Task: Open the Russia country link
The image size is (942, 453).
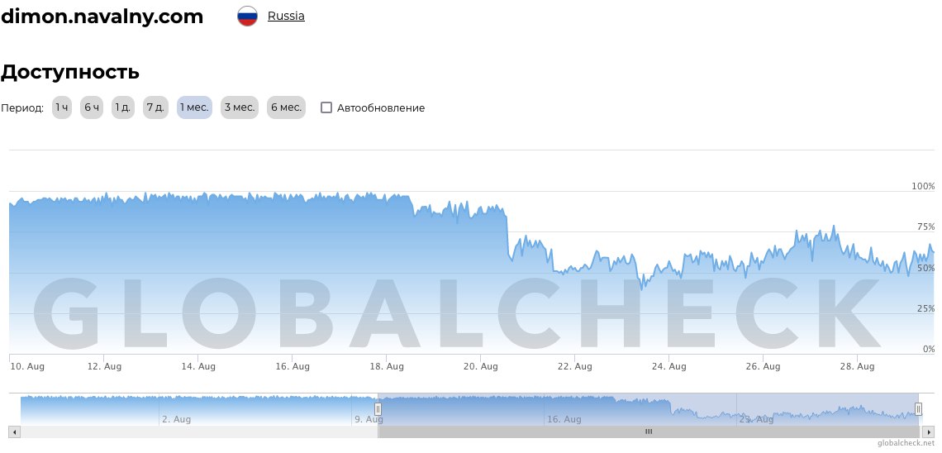Action: 286,17
